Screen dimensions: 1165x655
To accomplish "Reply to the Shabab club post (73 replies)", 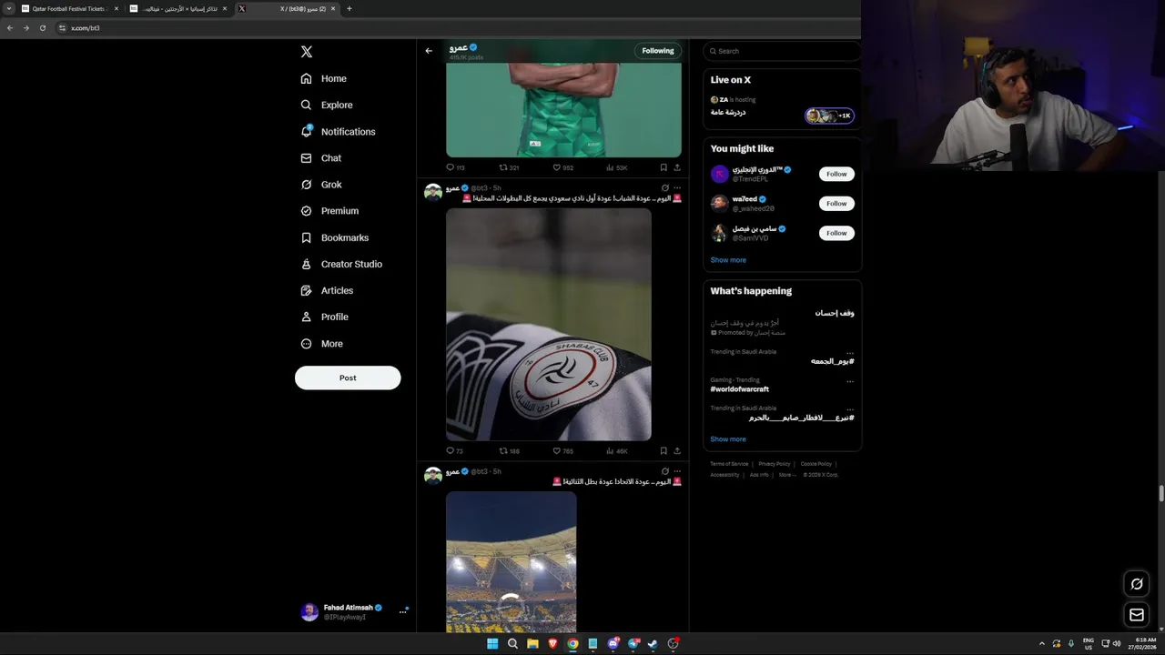I will tap(454, 451).
